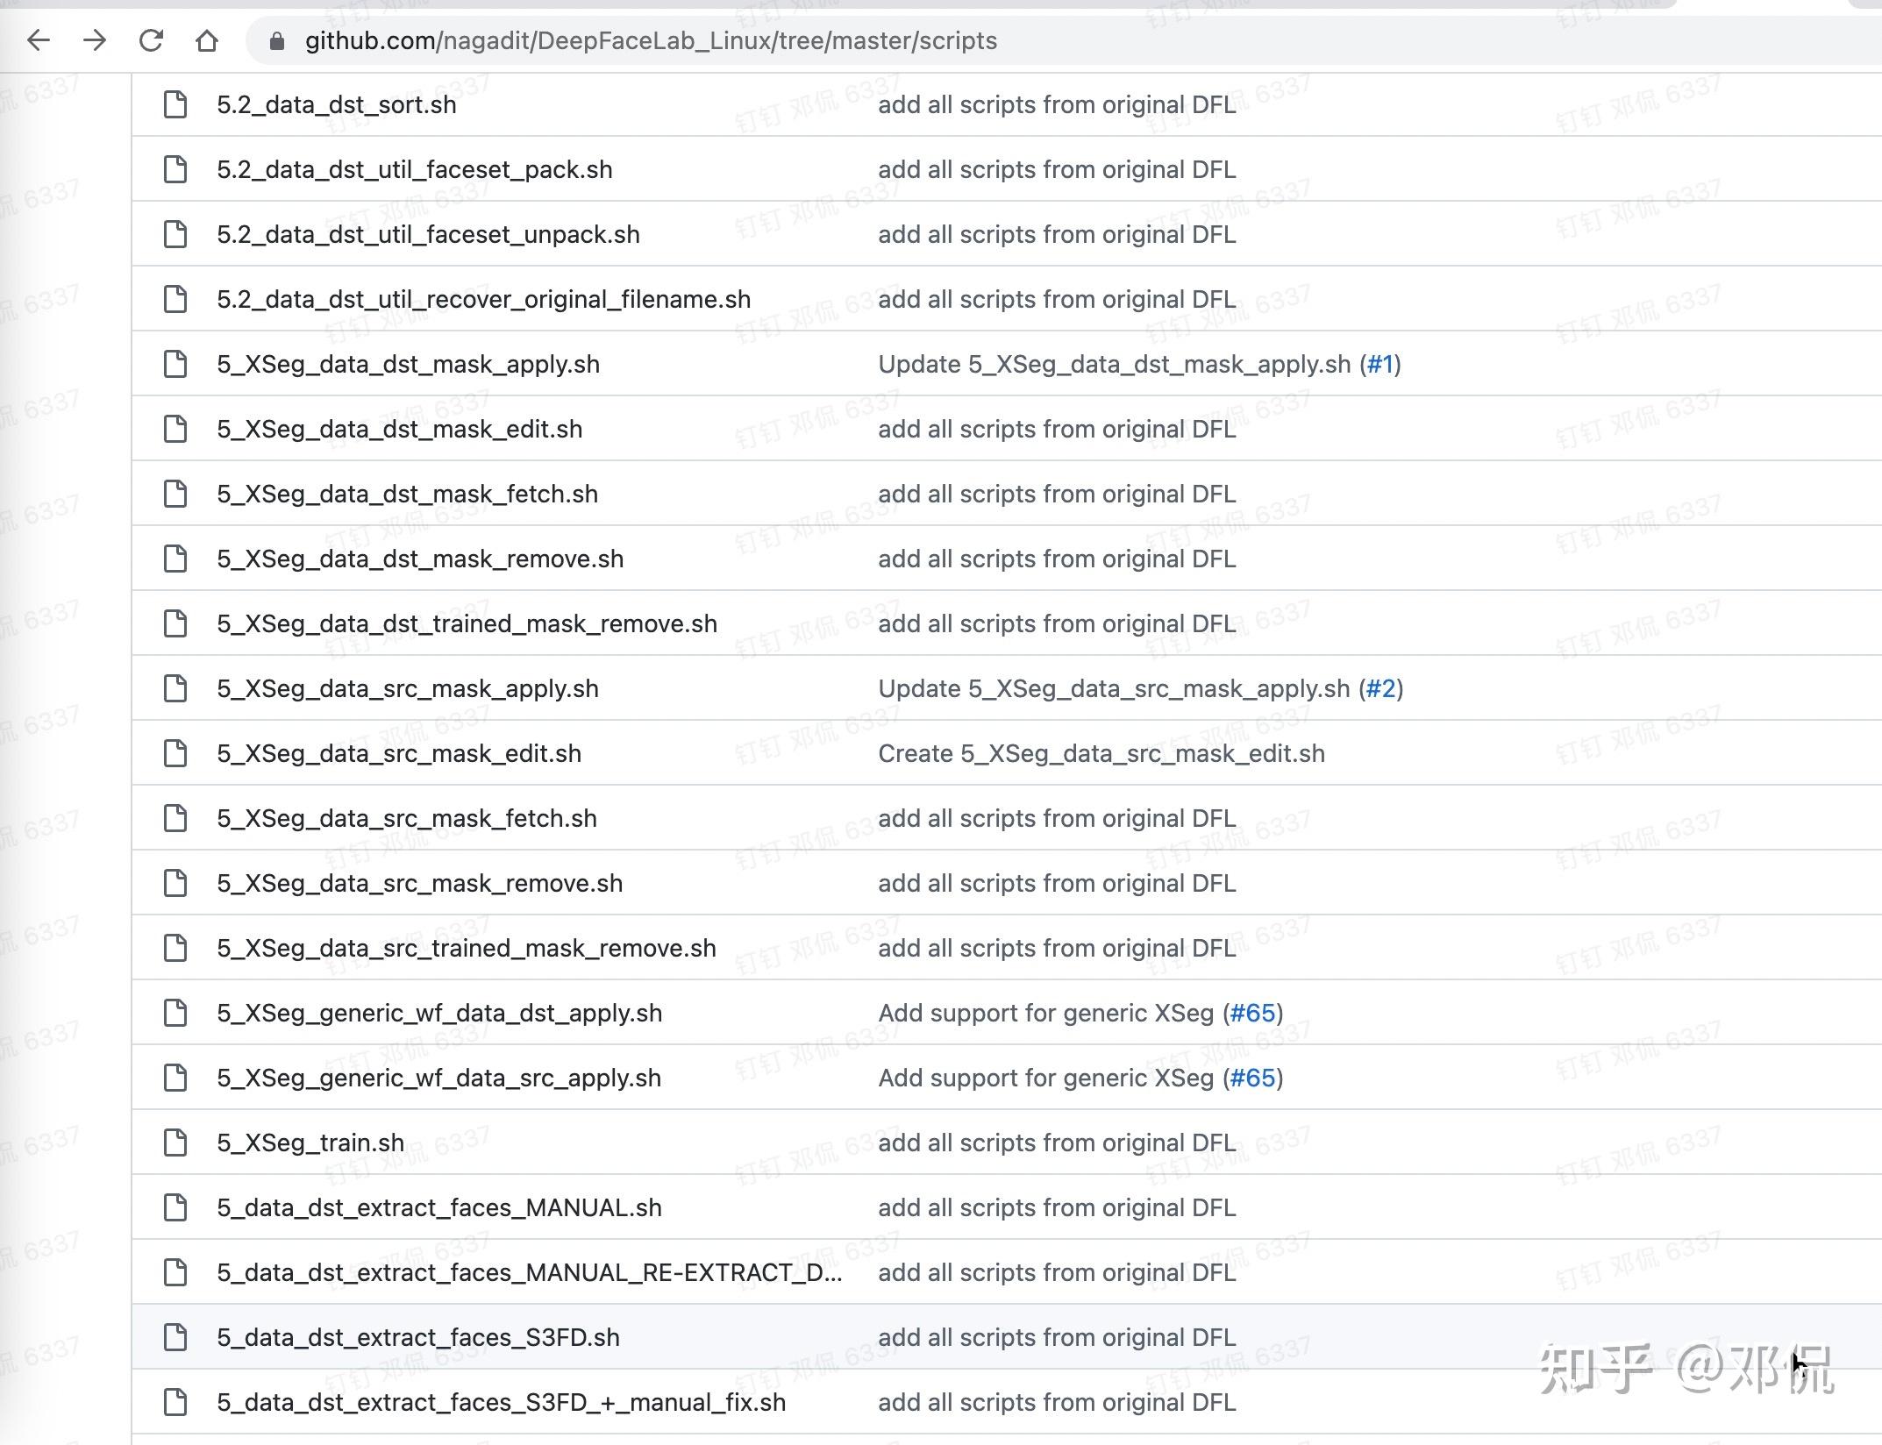Open the #1 pull request link
The image size is (1882, 1445).
[x=1379, y=364]
